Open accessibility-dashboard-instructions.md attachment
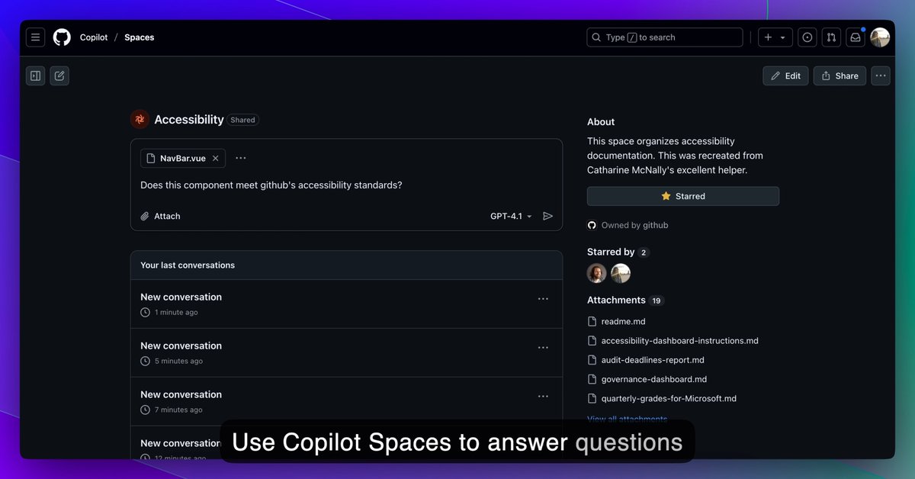915x479 pixels. point(673,341)
